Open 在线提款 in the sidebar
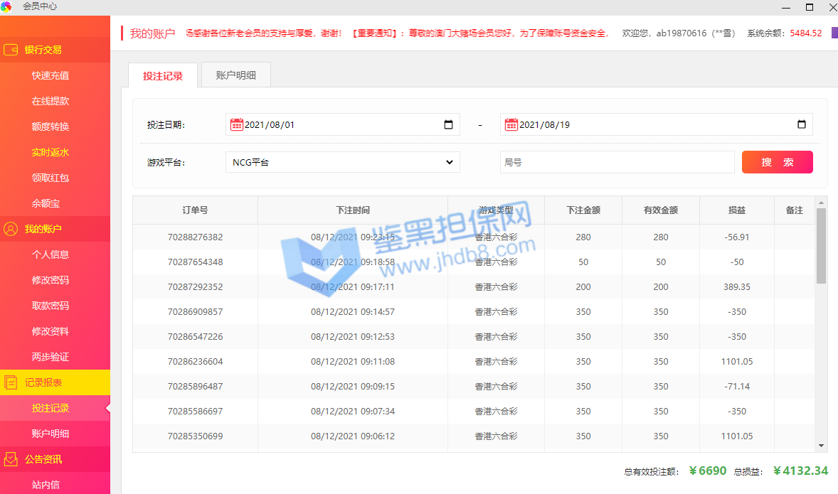 pos(51,101)
